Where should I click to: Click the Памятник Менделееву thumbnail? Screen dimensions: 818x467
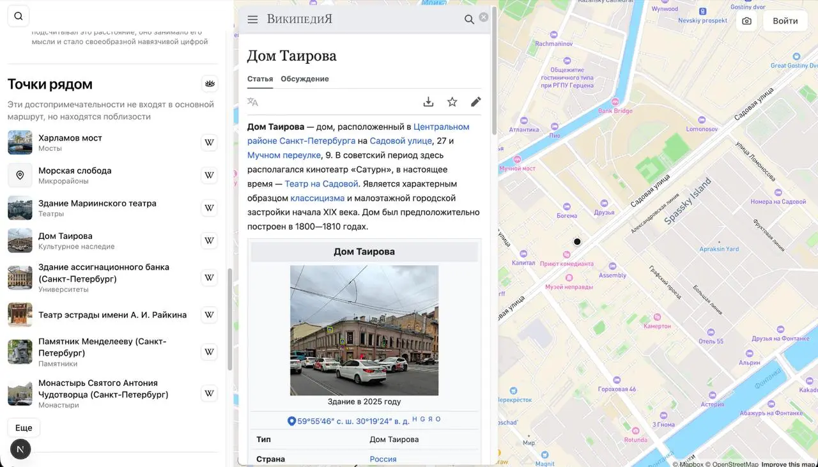click(x=20, y=352)
